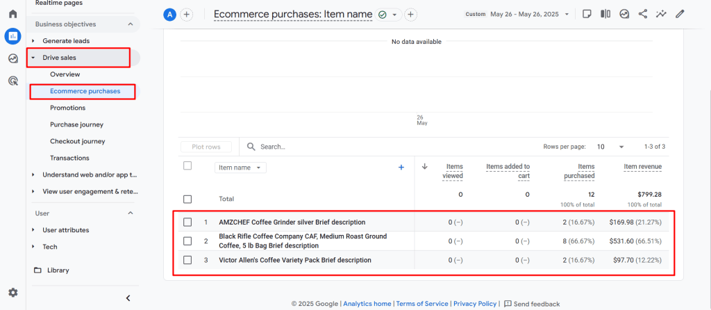
Task: Open the Rows per page dropdown
Action: (610, 147)
